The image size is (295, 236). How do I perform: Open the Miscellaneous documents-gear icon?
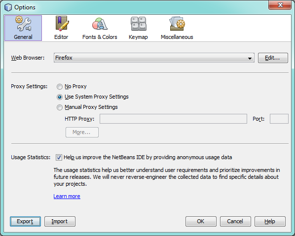pyautogui.click(x=177, y=24)
